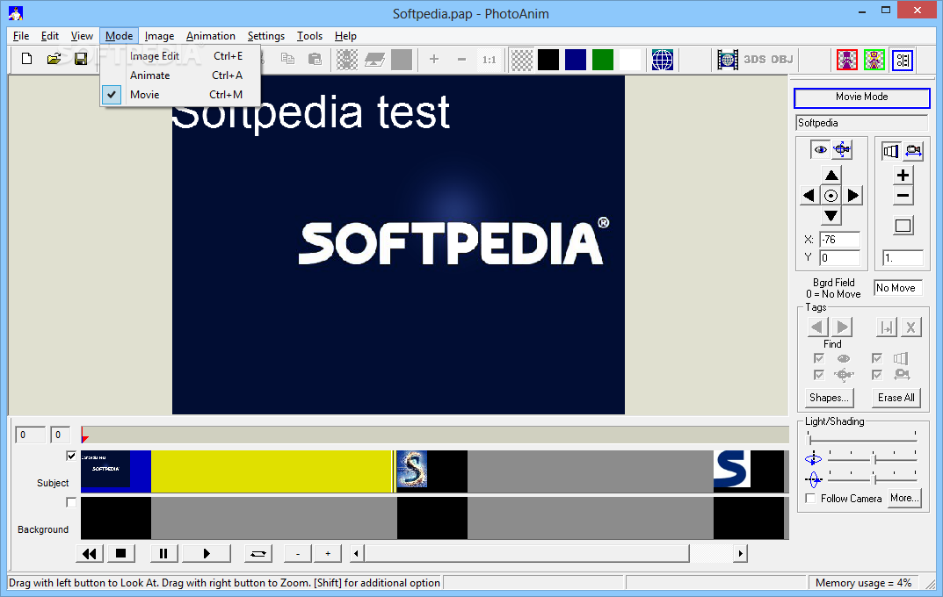Toggle the camera dolly icon
Screen dimensions: 943x597
coord(913,150)
